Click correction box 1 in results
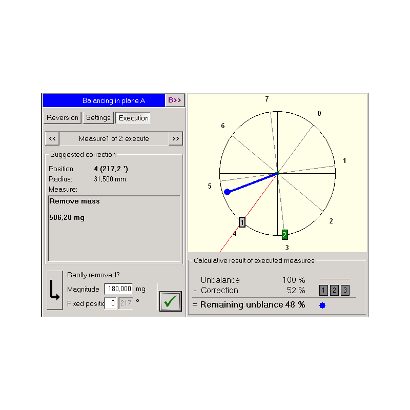This screenshot has width=410, height=410. coord(323,291)
